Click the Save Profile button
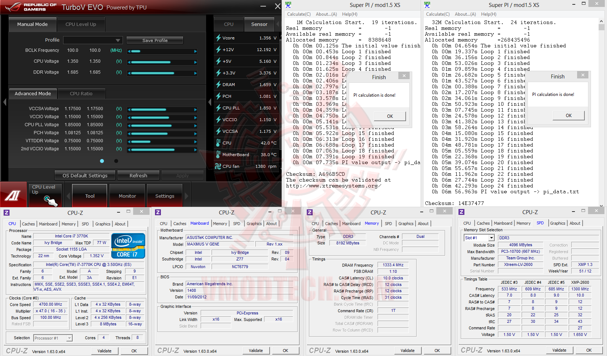Image resolution: width=607 pixels, height=356 pixels. [x=155, y=40]
